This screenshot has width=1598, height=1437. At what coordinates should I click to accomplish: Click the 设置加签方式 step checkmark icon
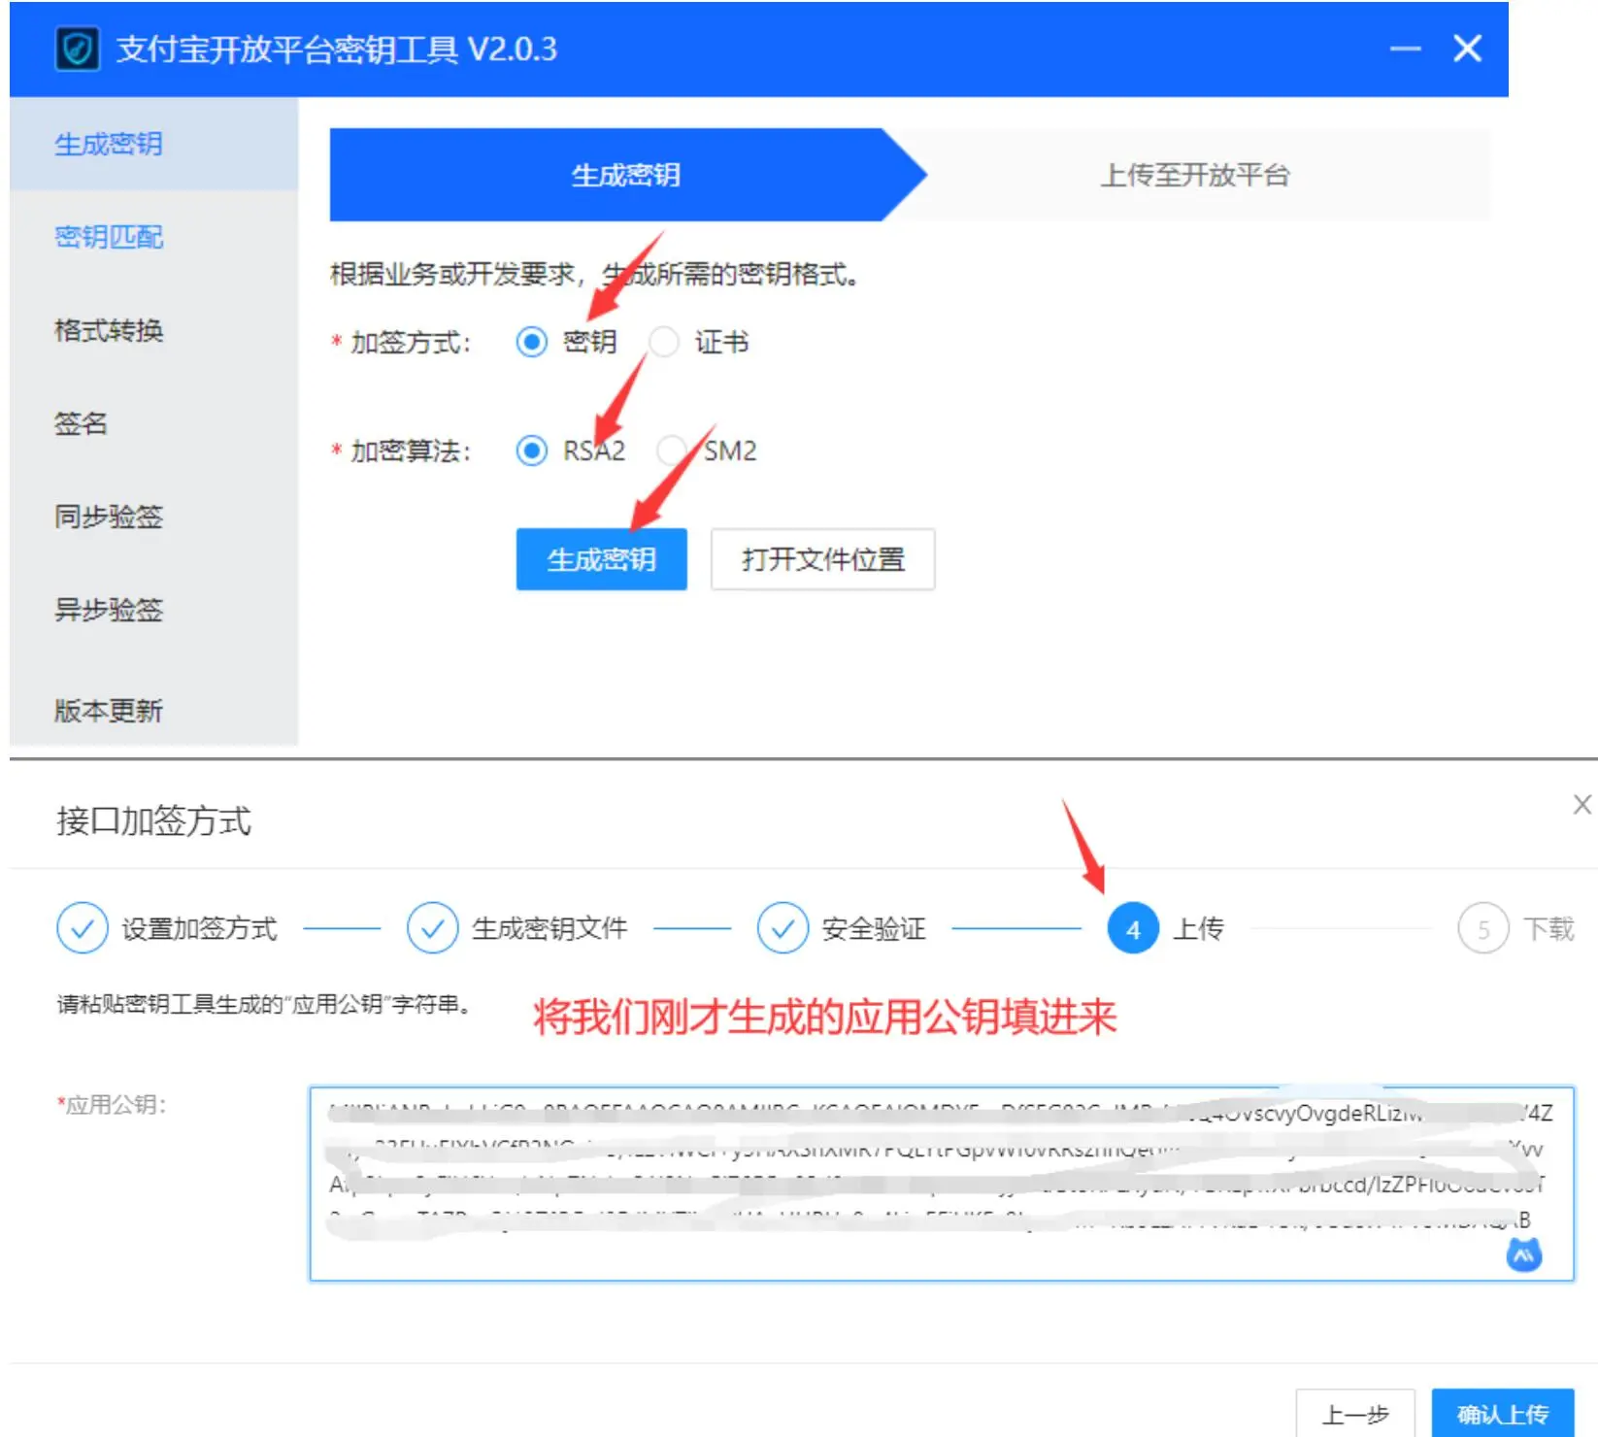tap(83, 928)
